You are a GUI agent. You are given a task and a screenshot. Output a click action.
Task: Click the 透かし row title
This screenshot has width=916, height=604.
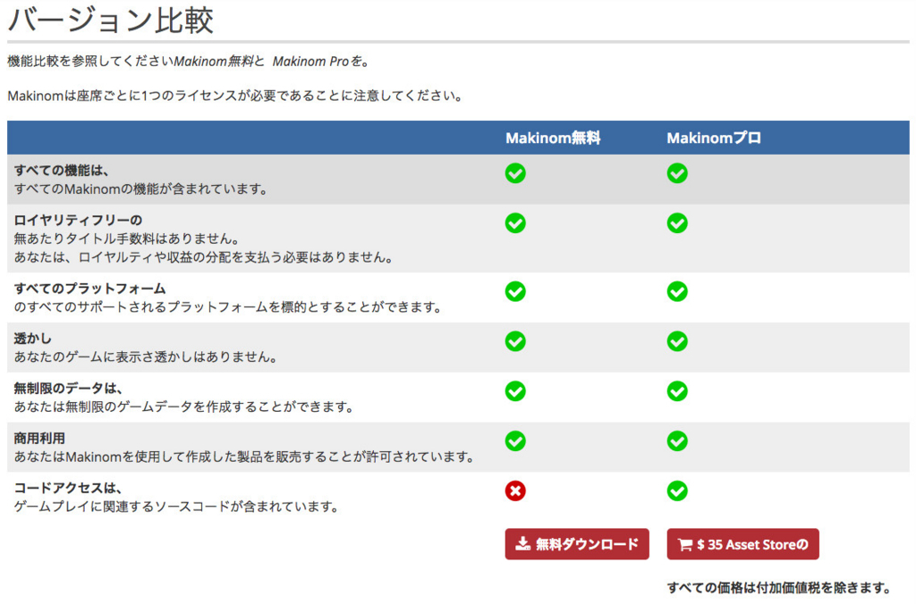pyautogui.click(x=33, y=339)
